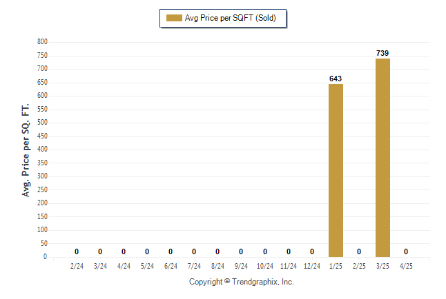Click the zero value above 2/25
The height and width of the screenshot is (299, 446).
(x=359, y=251)
